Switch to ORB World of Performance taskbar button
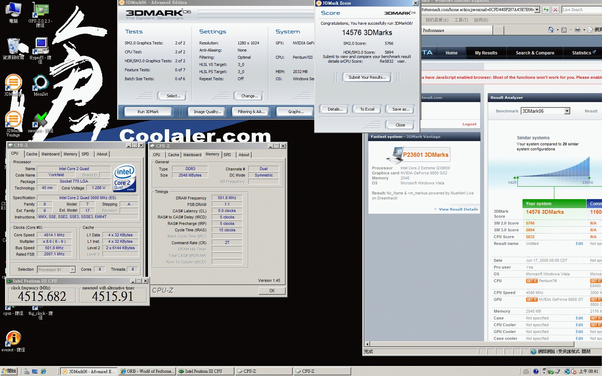Image resolution: width=602 pixels, height=376 pixels. (x=147, y=371)
